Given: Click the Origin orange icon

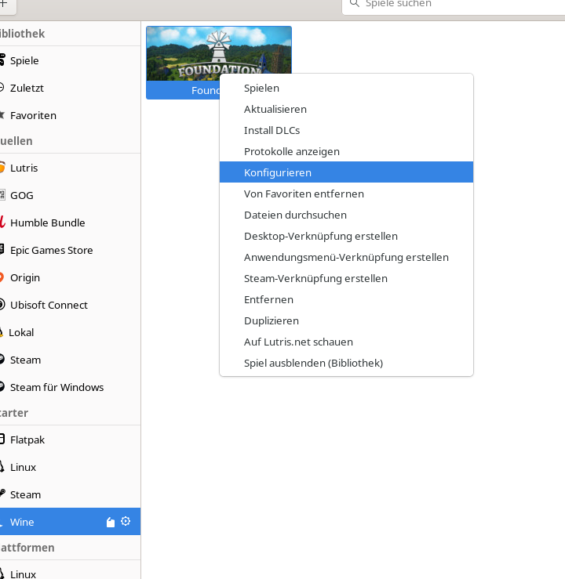Looking at the screenshot, I should pos(2,277).
